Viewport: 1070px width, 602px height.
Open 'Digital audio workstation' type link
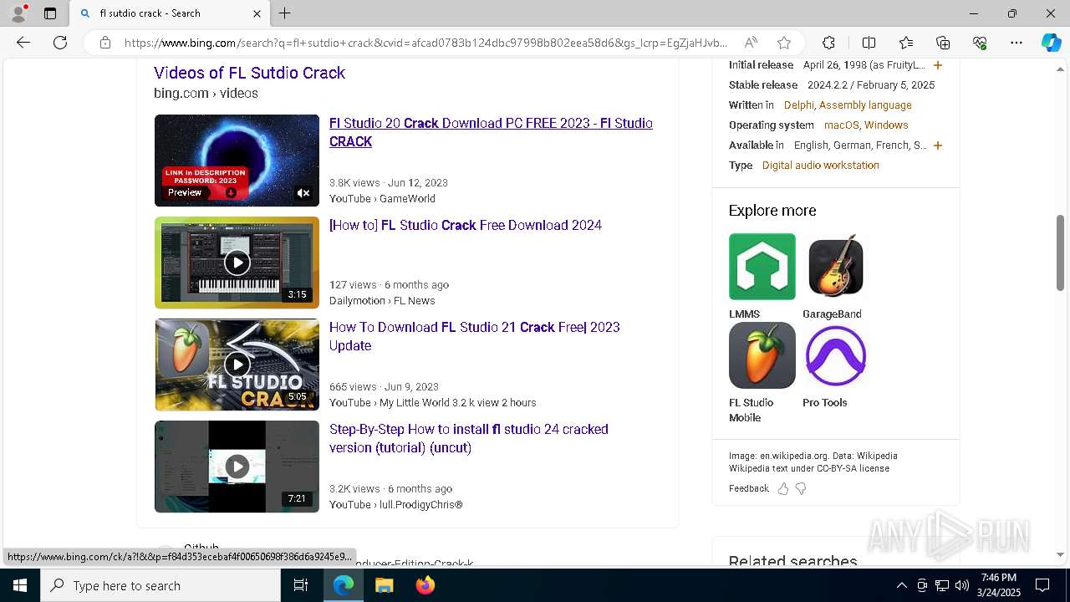[821, 166]
